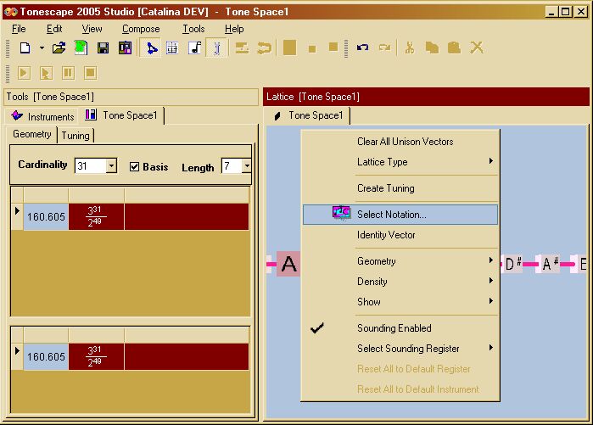Open the Help menu
Screen dimensions: 593x425
[234, 29]
